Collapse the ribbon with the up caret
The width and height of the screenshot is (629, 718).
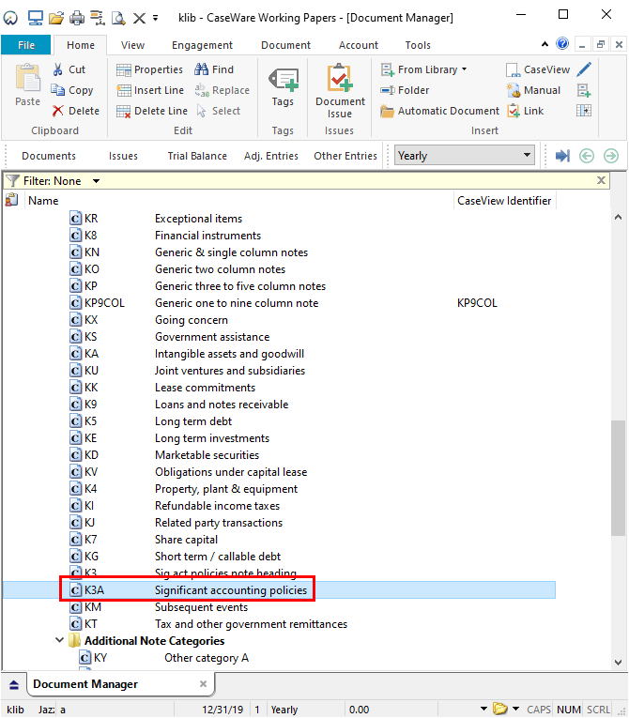(x=545, y=44)
